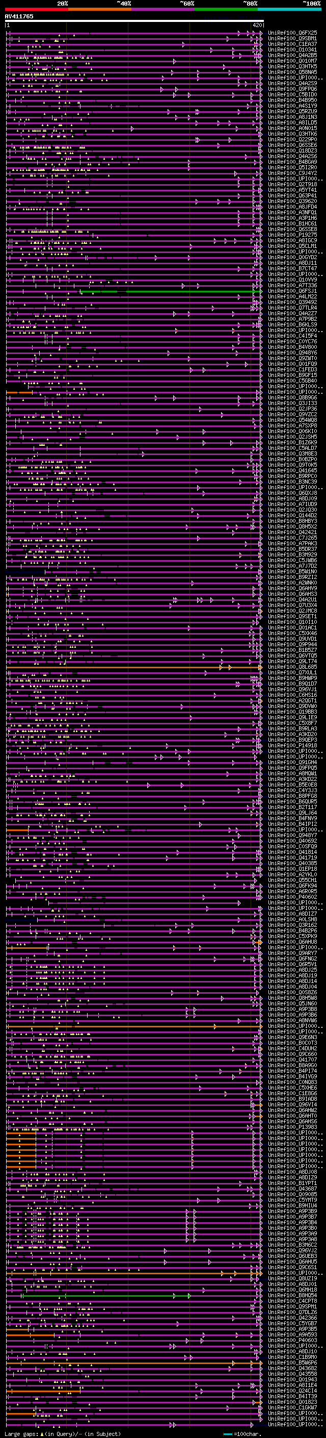Select UniRef100_A3NFQ1 label
The image size is (326, 1438).
[292, 212]
